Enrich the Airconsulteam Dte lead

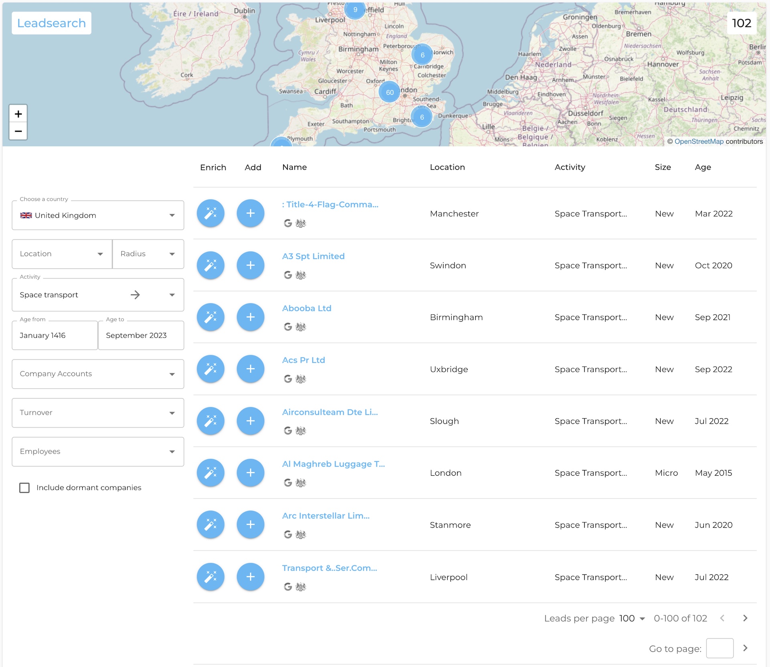pyautogui.click(x=211, y=421)
